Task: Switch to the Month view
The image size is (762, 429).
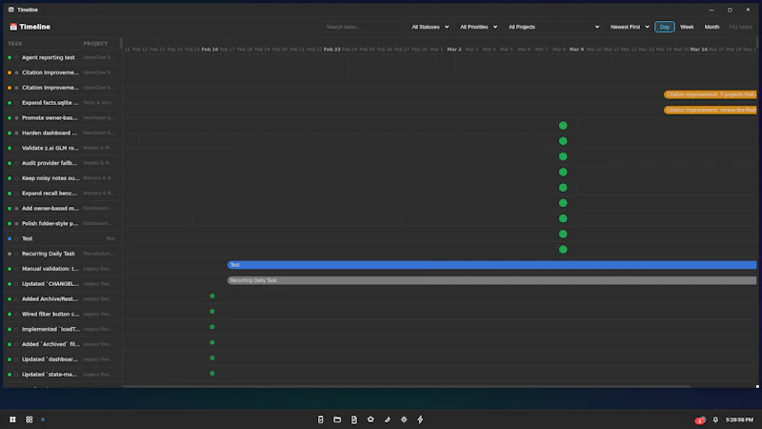Action: pyautogui.click(x=712, y=27)
